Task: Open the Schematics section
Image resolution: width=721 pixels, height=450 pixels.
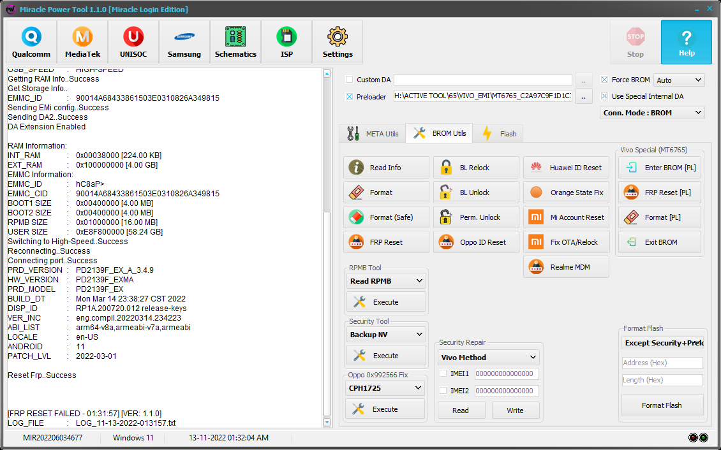Action: point(235,42)
